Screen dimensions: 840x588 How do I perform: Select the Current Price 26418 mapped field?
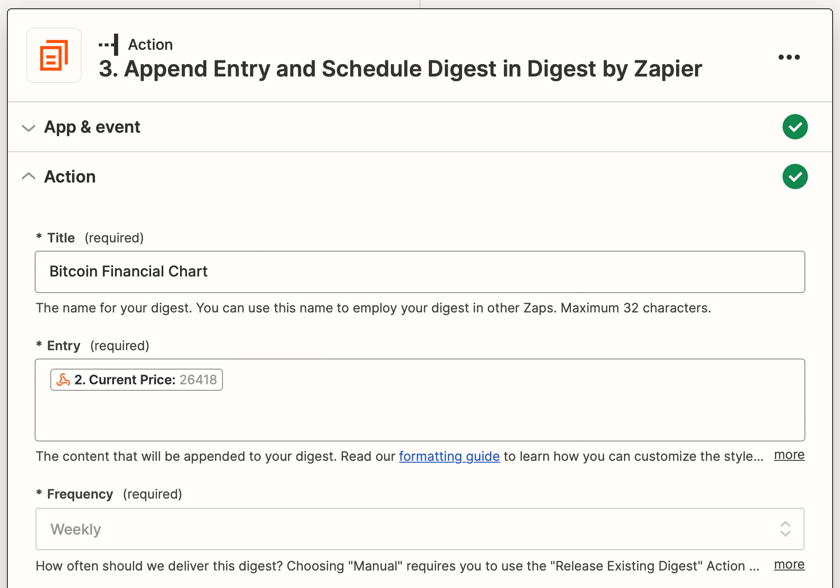pos(136,380)
